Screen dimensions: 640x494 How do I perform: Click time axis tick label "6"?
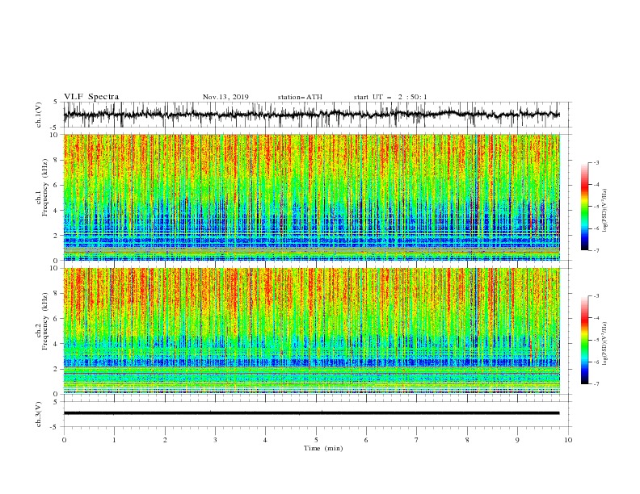[366, 440]
